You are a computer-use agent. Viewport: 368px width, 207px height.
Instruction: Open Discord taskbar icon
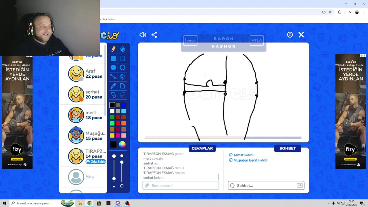coord(118,203)
